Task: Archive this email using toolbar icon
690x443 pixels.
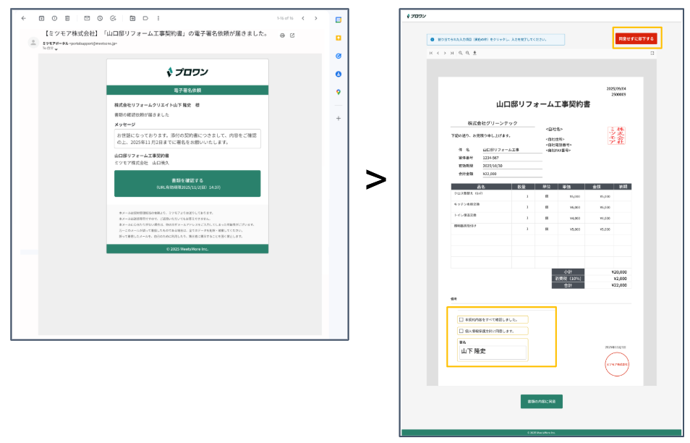Action: tap(41, 19)
